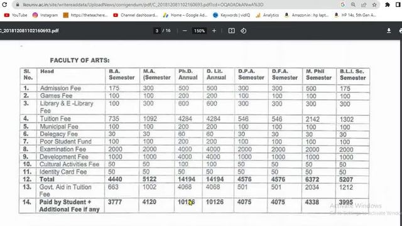Click the M.A. paid amount 4120

(149, 202)
